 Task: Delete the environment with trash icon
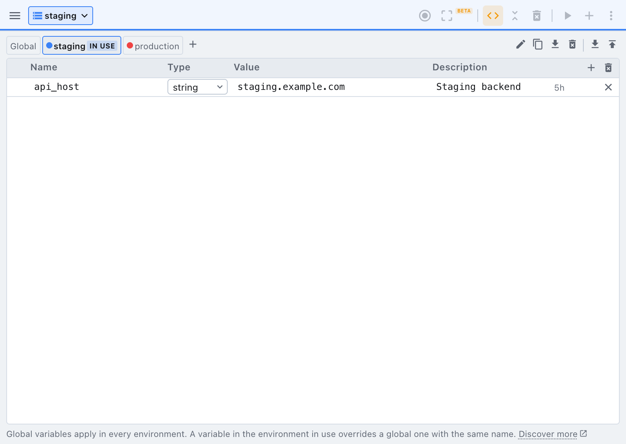572,45
